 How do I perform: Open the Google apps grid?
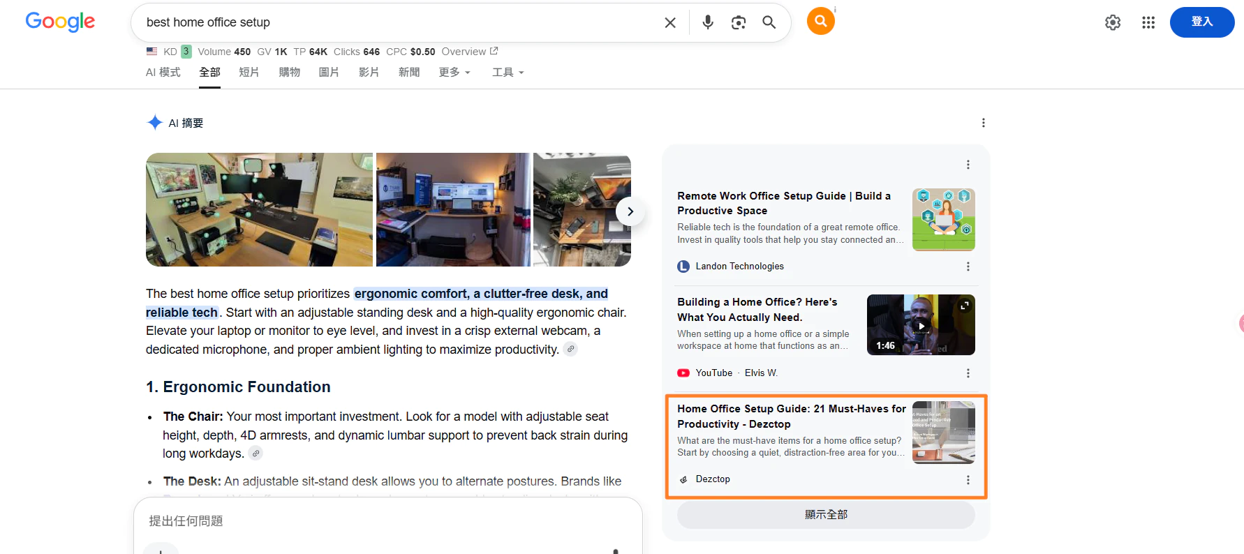pyautogui.click(x=1148, y=22)
